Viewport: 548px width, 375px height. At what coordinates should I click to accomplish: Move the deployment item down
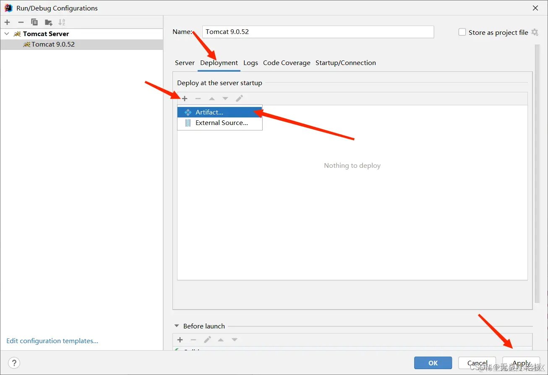(x=225, y=99)
